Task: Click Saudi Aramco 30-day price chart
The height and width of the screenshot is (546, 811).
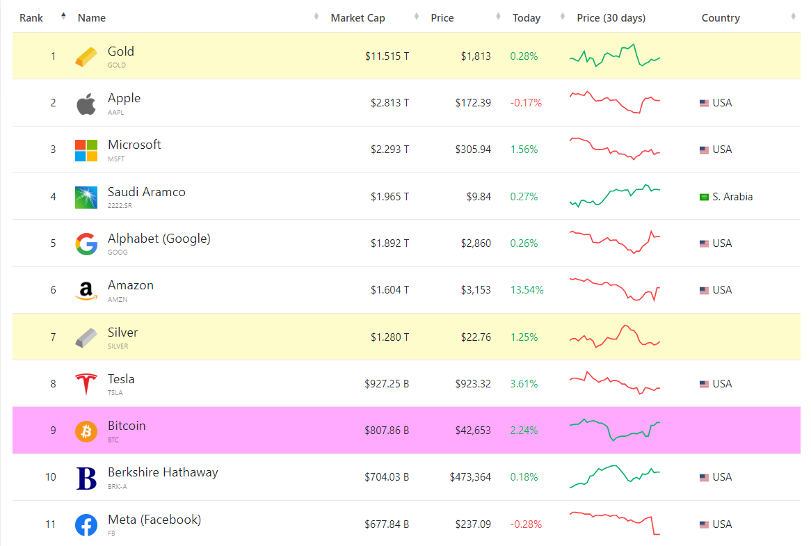Action: 614,196
